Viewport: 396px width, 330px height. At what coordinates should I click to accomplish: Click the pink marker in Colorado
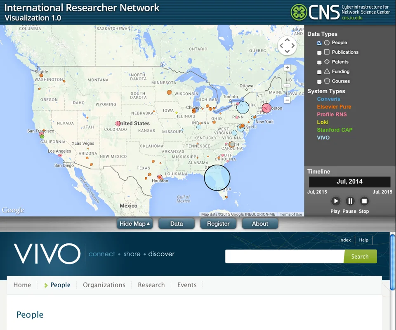click(x=118, y=123)
